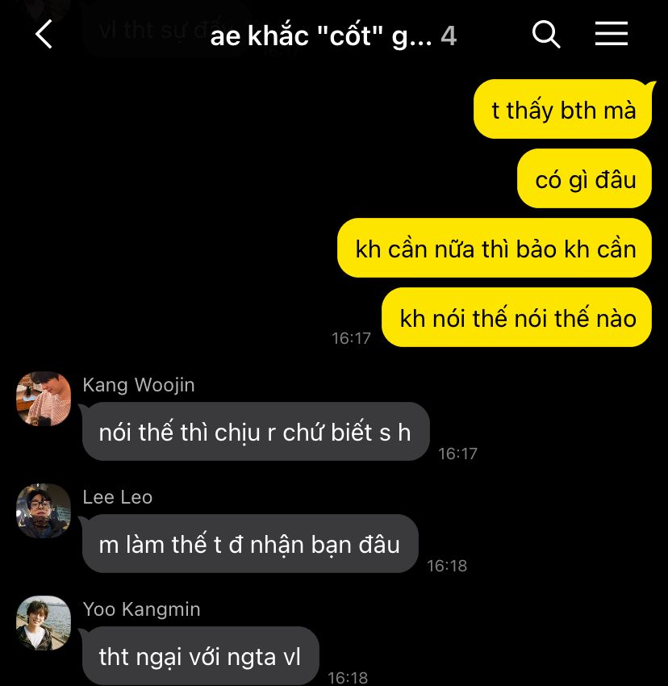Tap Lee Leo's profile picture
This screenshot has height=686, width=668.
coord(44,511)
